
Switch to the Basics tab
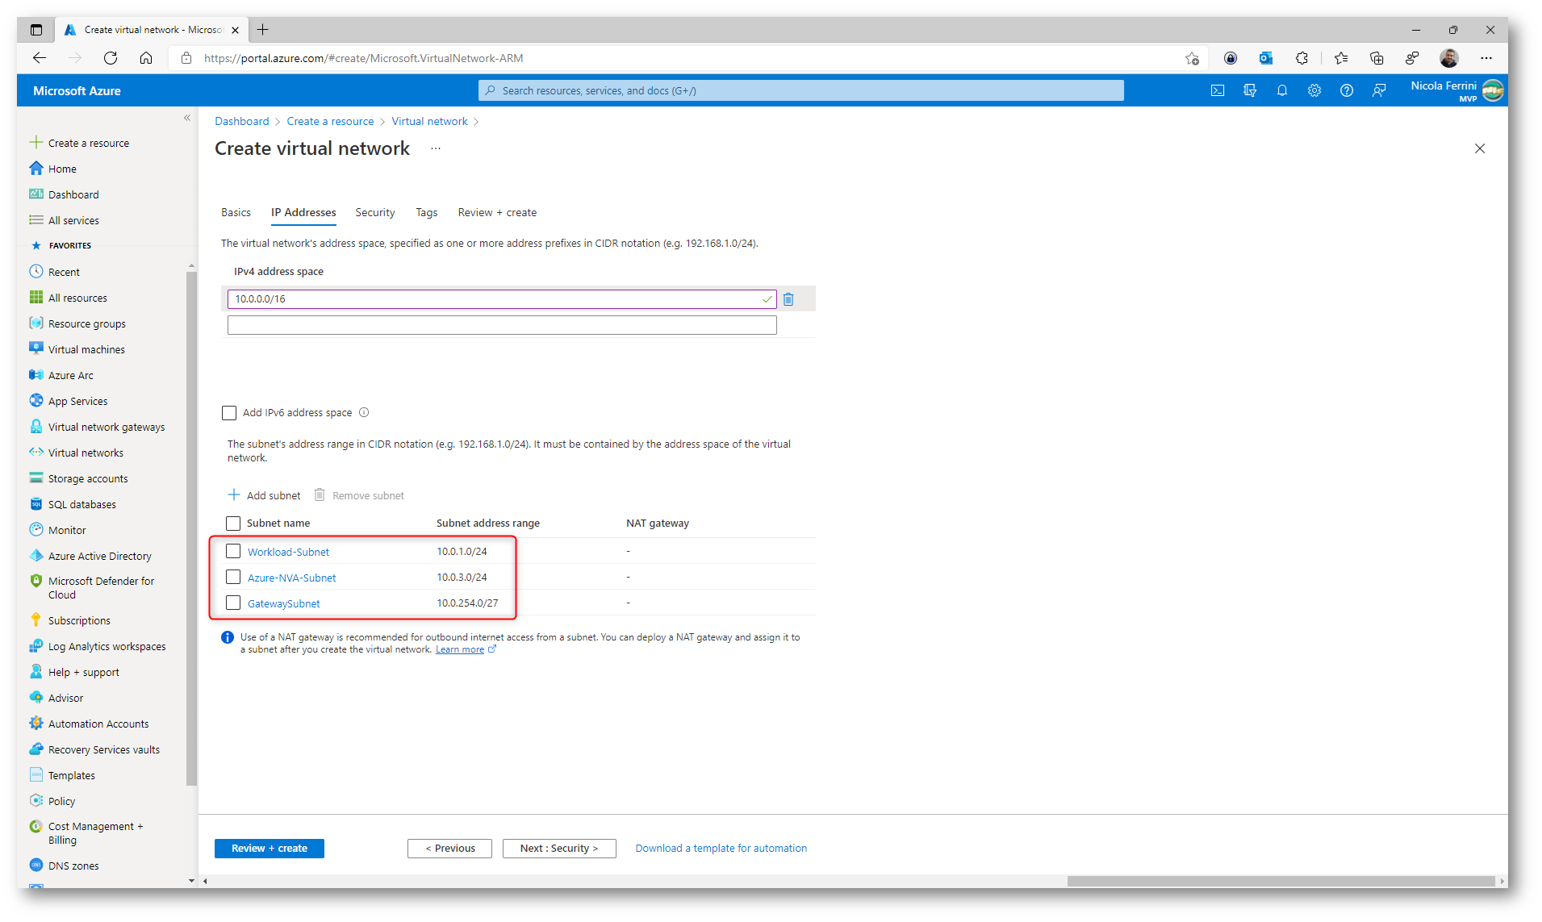pos(236,213)
